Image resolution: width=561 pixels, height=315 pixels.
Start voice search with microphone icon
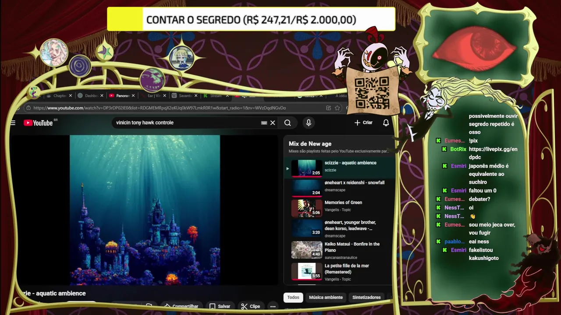[x=309, y=123]
